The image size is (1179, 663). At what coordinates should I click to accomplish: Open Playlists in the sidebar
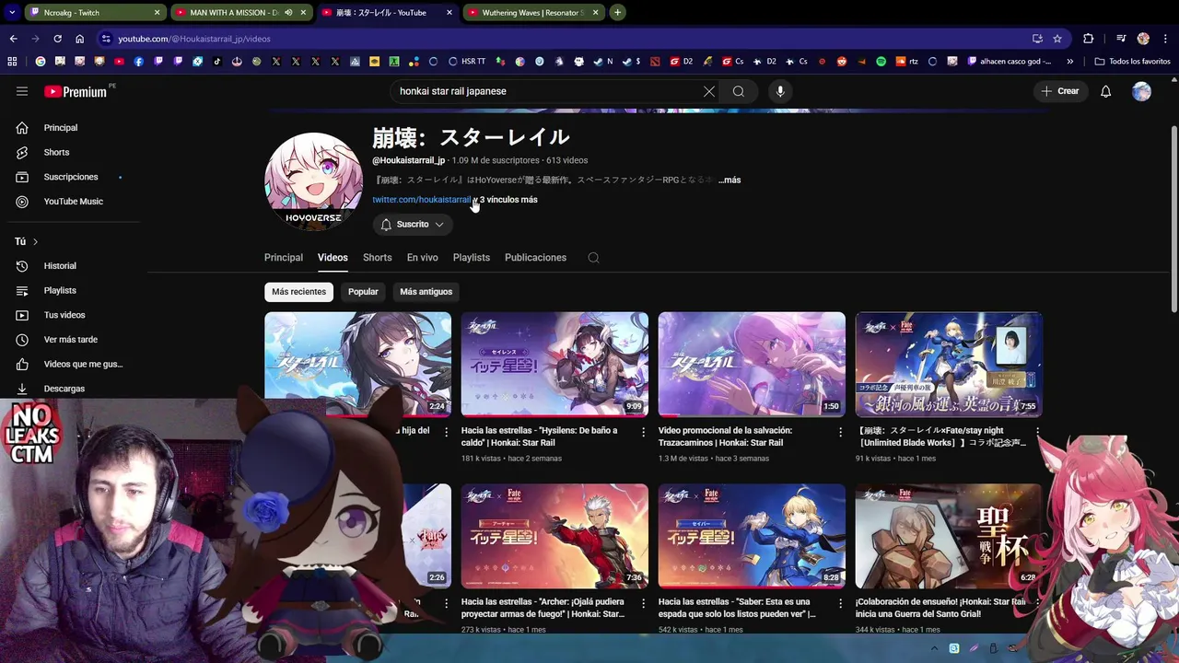[74, 291]
